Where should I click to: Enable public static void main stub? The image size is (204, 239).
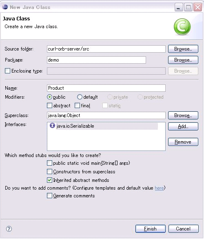[x=49, y=163]
